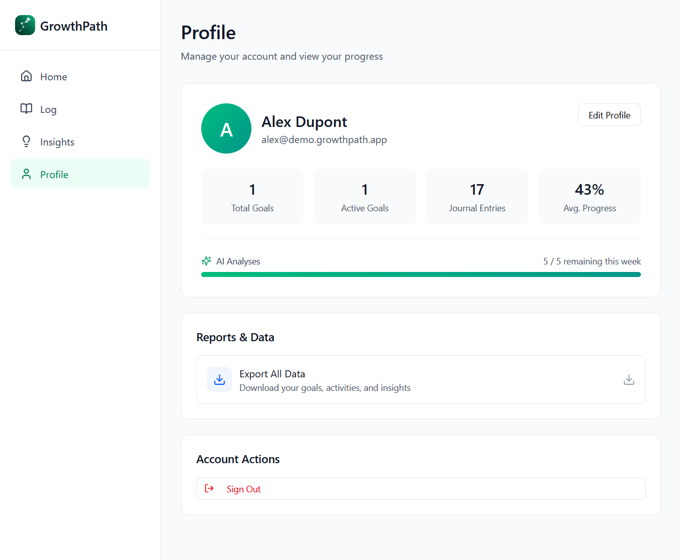Click the gray download icon on export row

click(x=629, y=379)
